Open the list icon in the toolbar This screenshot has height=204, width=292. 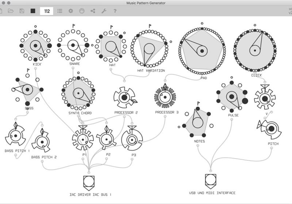click(x=59, y=11)
